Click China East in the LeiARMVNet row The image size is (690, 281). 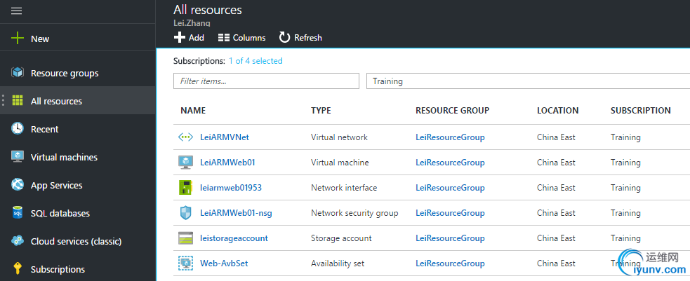click(556, 137)
